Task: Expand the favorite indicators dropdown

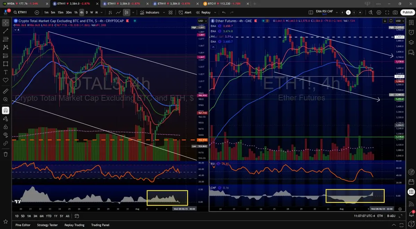Action: coord(164,12)
